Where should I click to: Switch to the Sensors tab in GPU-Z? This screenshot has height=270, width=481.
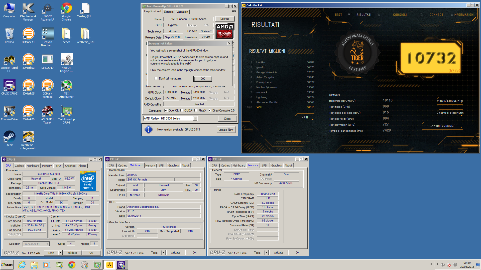coord(169,12)
